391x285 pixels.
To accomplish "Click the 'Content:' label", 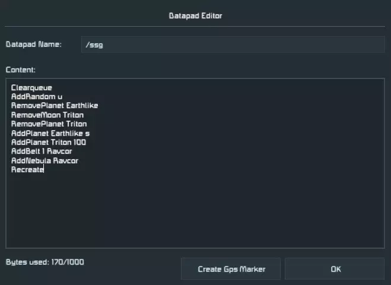I will coord(21,70).
